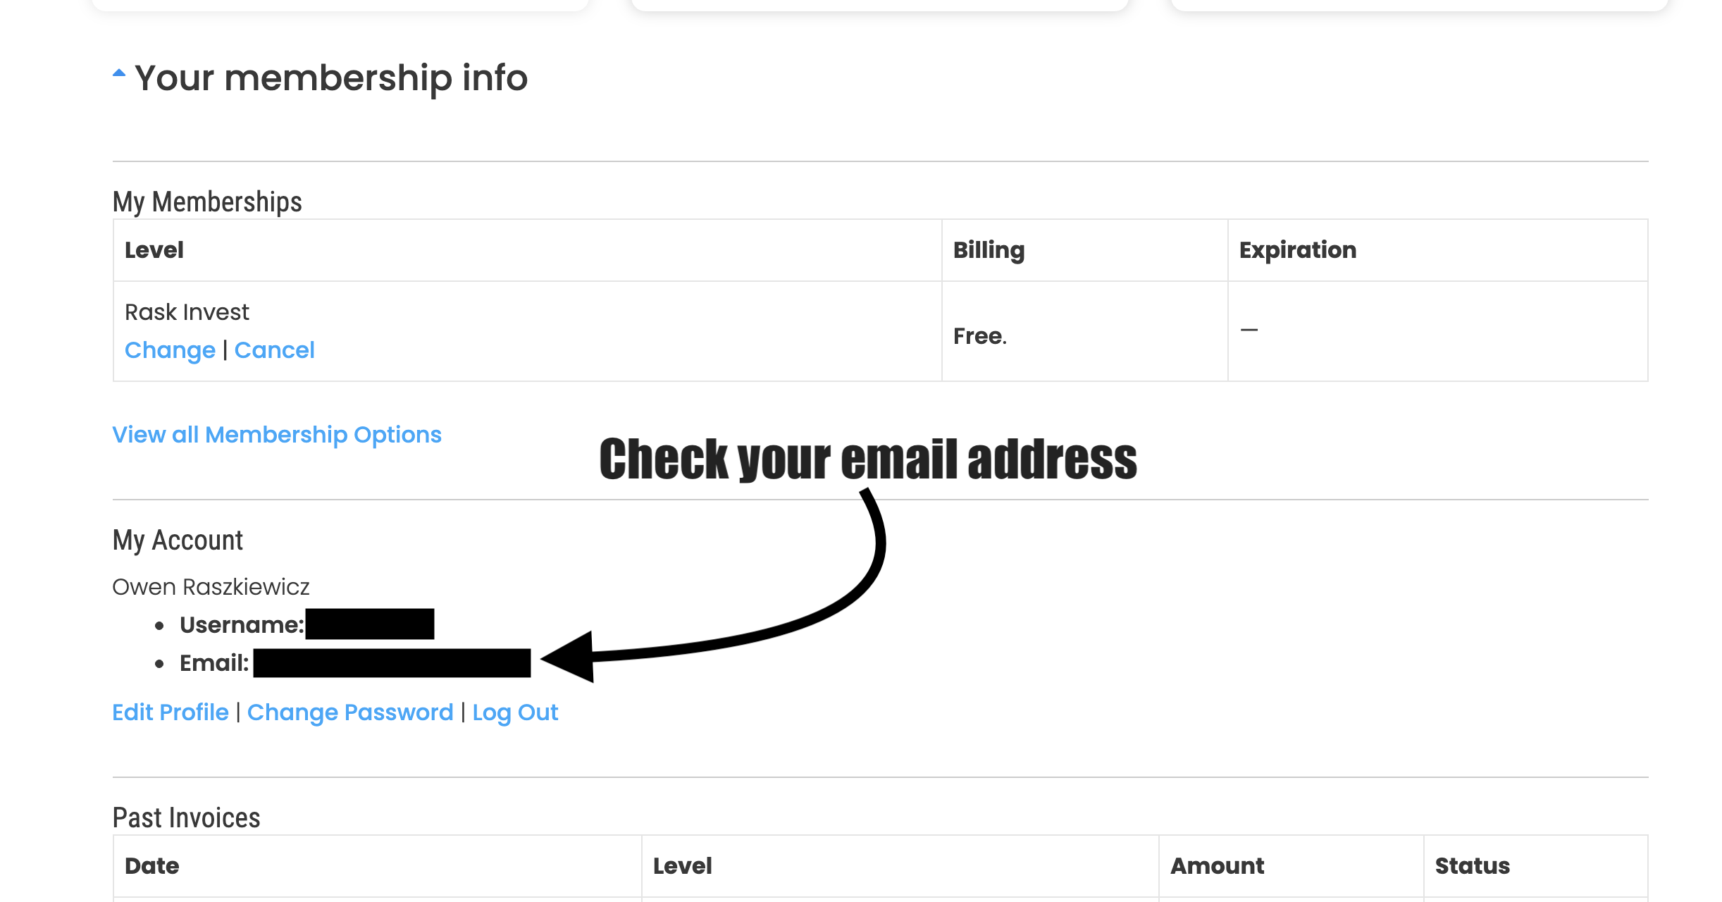The width and height of the screenshot is (1722, 902).
Task: Cancel the Rask Invest membership
Action: 274,350
